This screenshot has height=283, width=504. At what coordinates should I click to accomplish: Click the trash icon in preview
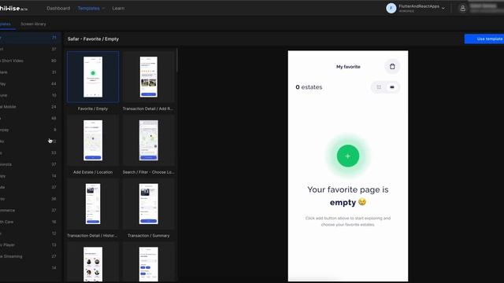392,67
